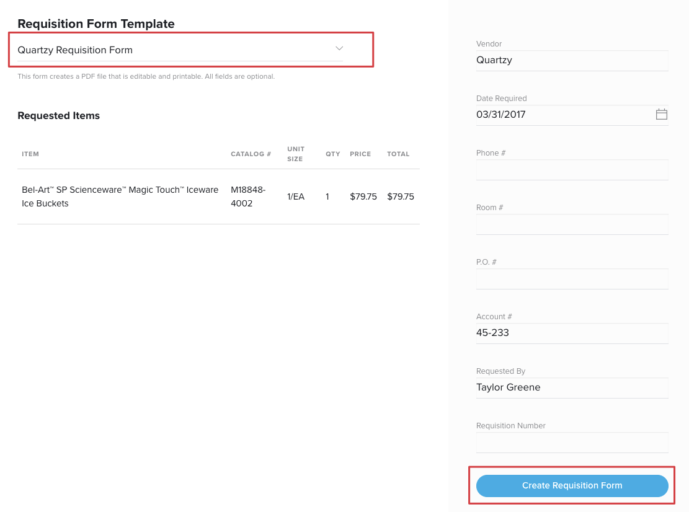The height and width of the screenshot is (512, 689).
Task: Click inside the Requisition Number field
Action: tap(572, 442)
